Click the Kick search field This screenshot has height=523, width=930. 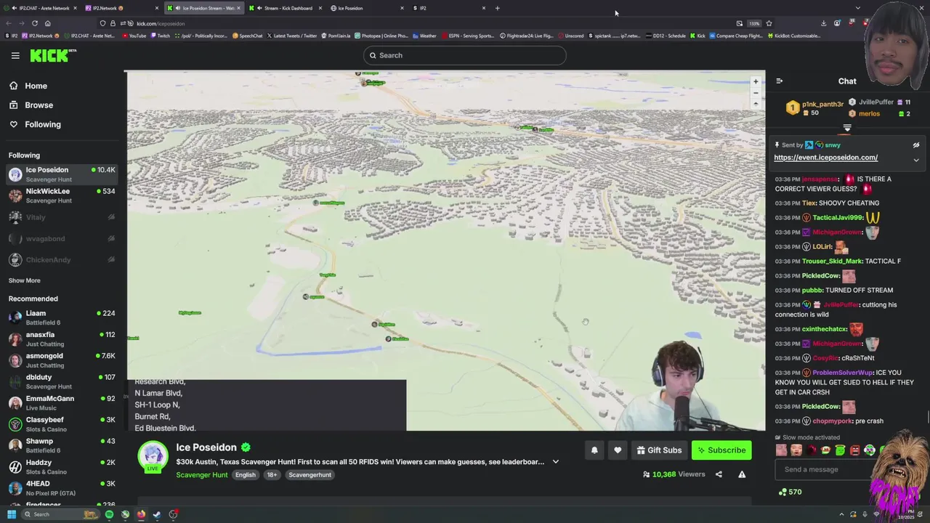[465, 55]
